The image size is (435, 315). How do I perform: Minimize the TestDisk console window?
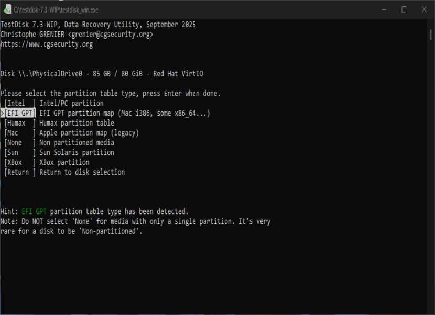click(384, 9)
